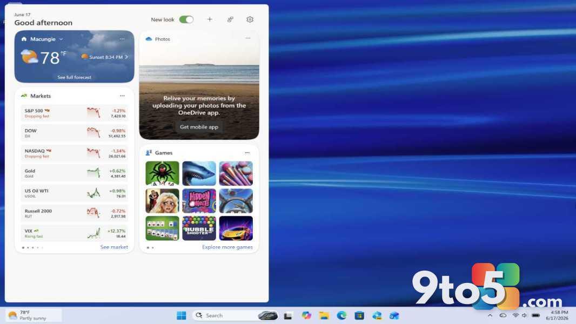Open Photos widget more options menu
576x324 pixels.
[248, 38]
